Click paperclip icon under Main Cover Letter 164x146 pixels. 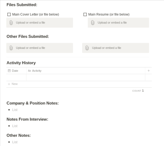click(x=11, y=23)
